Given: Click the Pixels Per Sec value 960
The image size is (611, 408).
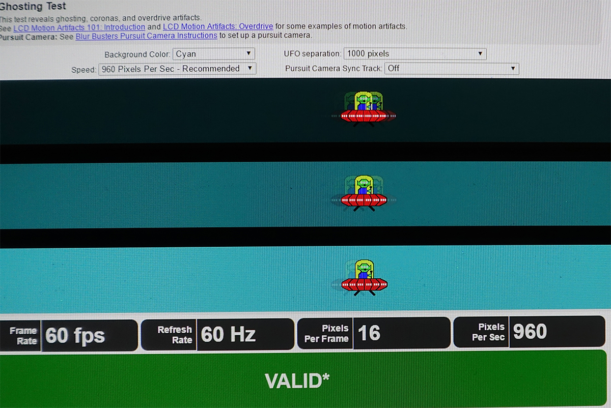Looking at the screenshot, I should 530,332.
